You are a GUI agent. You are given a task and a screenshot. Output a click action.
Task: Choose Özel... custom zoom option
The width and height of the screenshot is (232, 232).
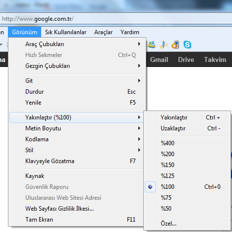(187, 224)
